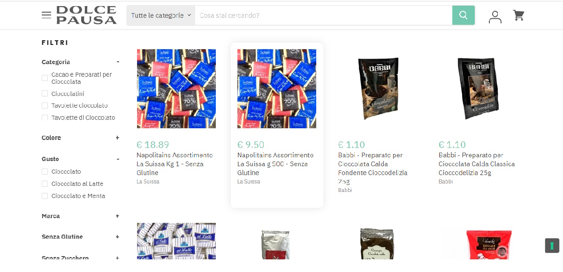Check the Cioccolatini category checkbox
The height and width of the screenshot is (272, 563).
click(45, 94)
